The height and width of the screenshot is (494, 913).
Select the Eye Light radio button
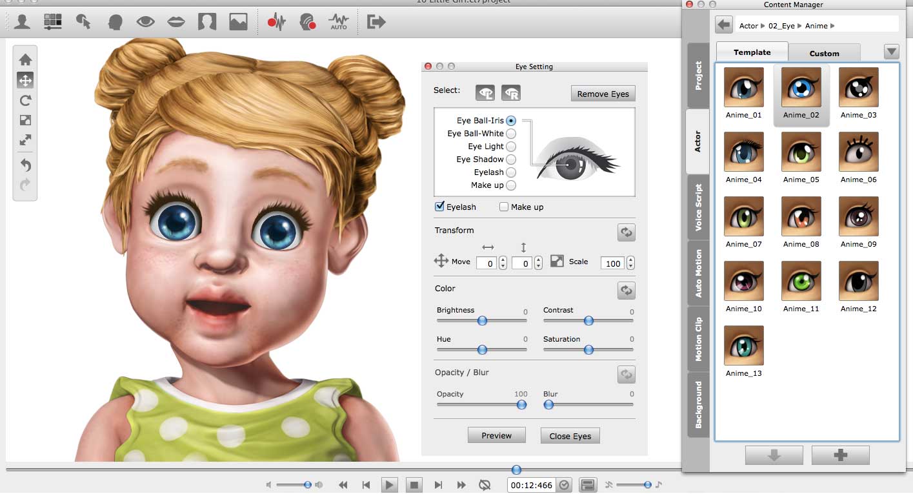pos(511,147)
